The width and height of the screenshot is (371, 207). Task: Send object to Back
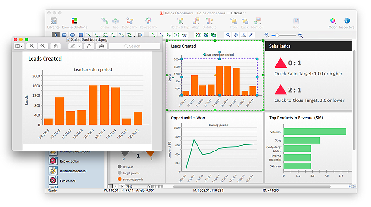245,23
